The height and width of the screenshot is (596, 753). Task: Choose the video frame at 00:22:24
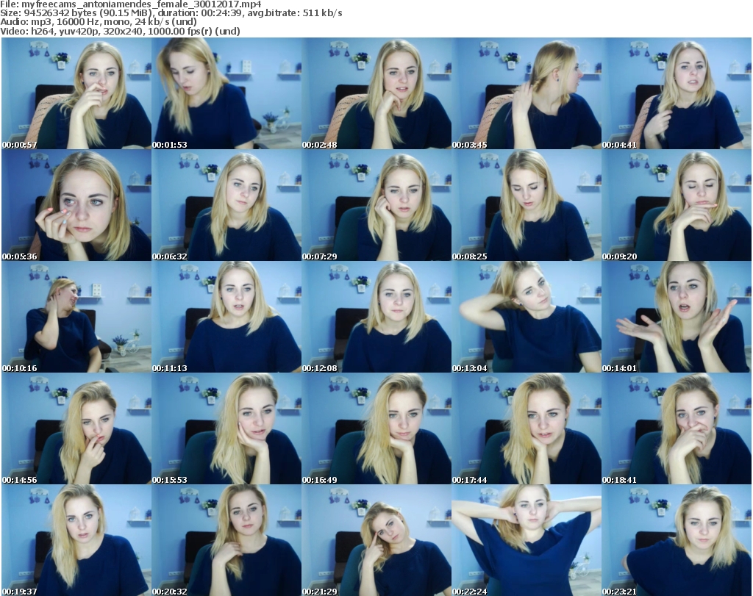(x=527, y=540)
